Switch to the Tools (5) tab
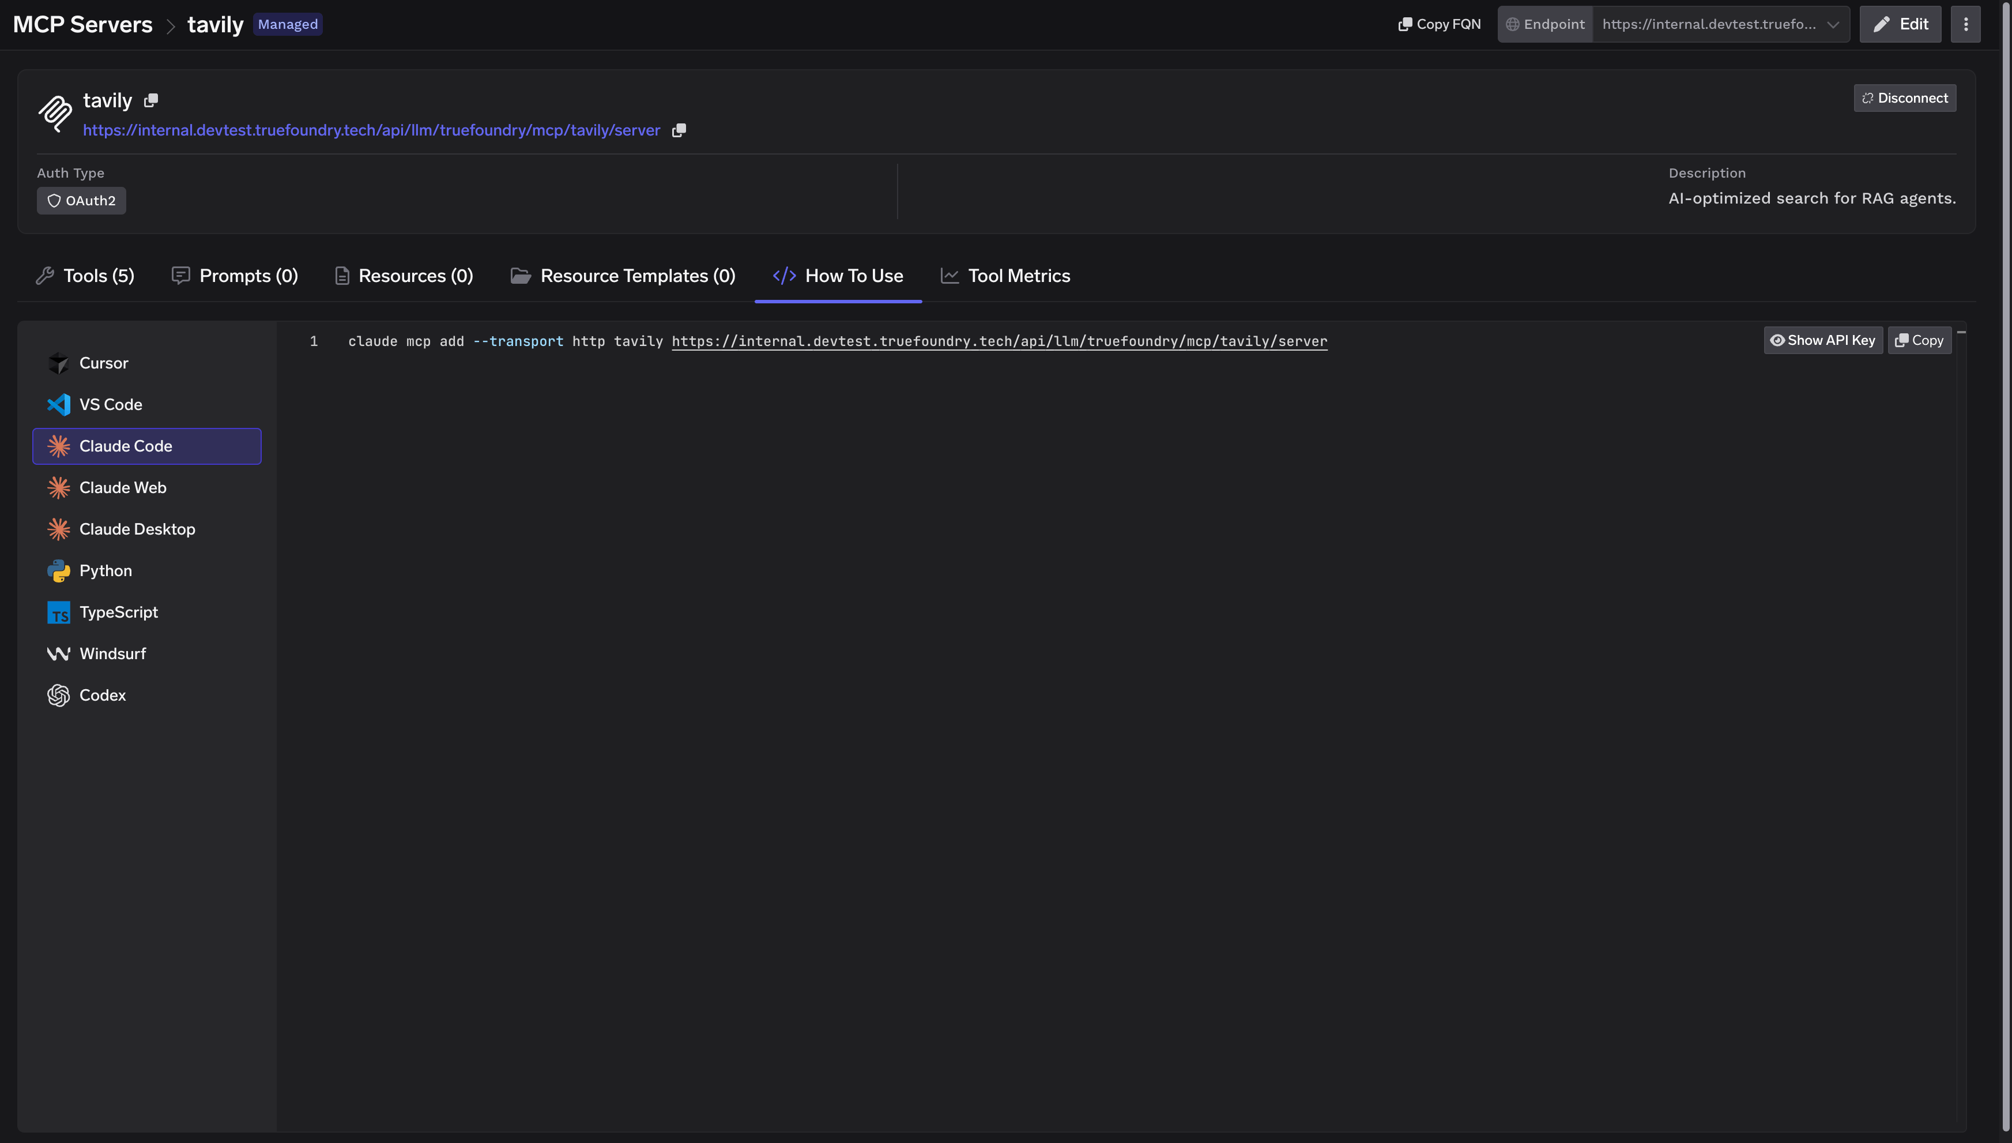Screen dimensions: 2012x1143 click(x=85, y=276)
